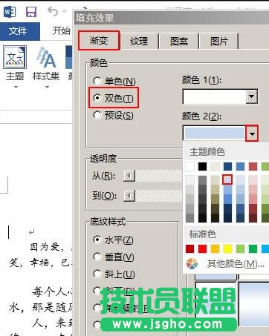Expand the arrow under 主题
This screenshot has height=336, width=269.
pos(16,87)
